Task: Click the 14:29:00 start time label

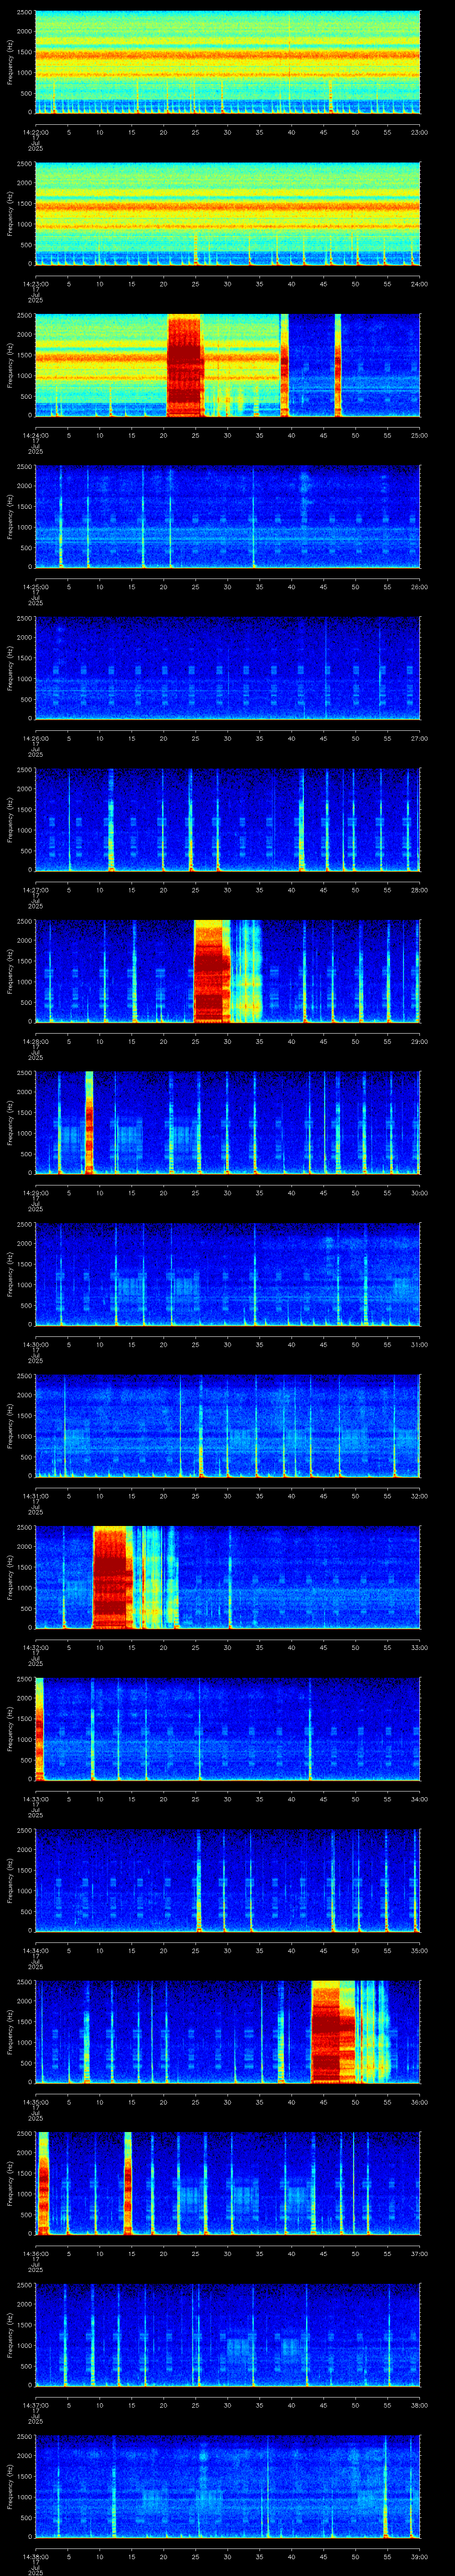Action: (x=35, y=1192)
